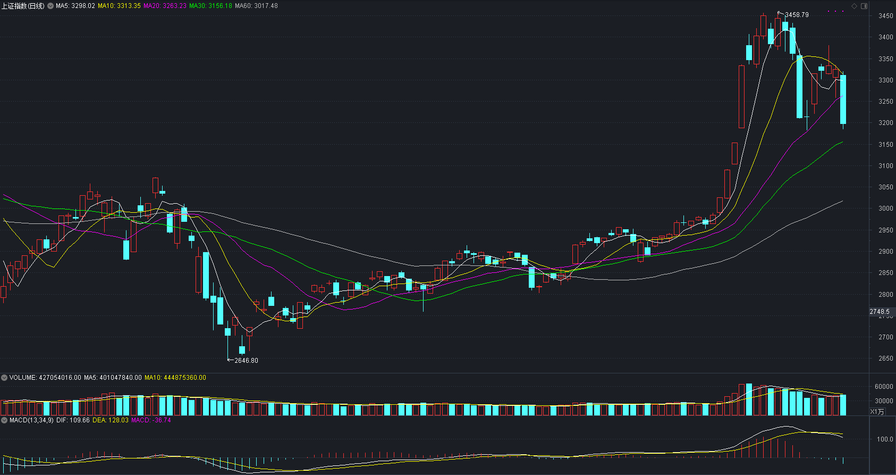
Task: Click the VOLUME: 427054016.00 readout
Action: pos(45,378)
